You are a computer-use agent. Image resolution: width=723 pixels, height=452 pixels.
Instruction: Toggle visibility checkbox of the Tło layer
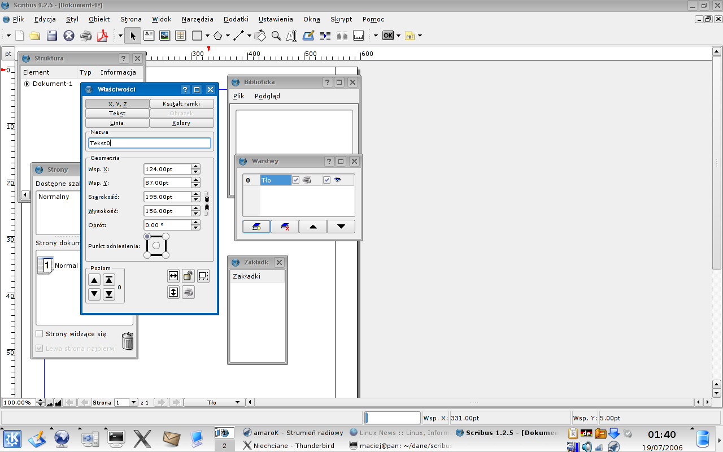326,180
